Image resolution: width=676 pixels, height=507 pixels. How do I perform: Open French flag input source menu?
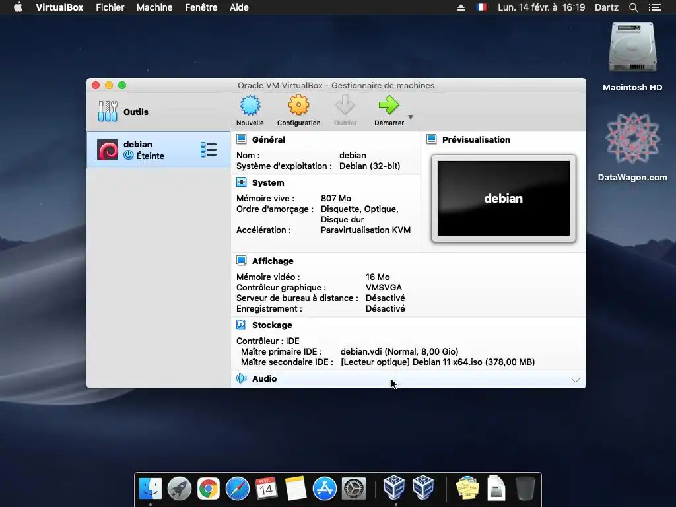pos(481,7)
